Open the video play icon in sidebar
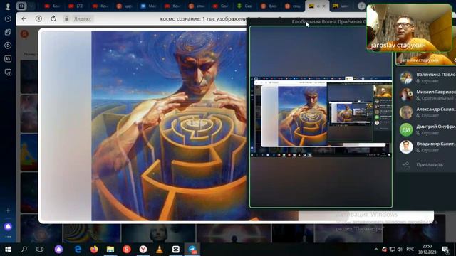The image size is (456, 256). [8, 46]
